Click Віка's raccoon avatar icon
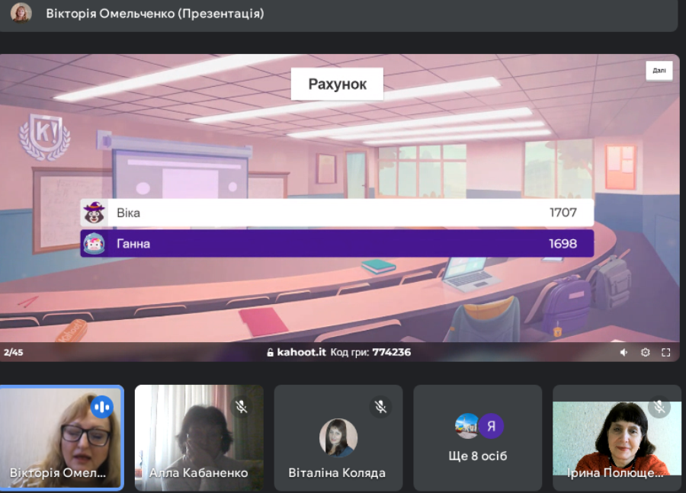 (x=94, y=213)
